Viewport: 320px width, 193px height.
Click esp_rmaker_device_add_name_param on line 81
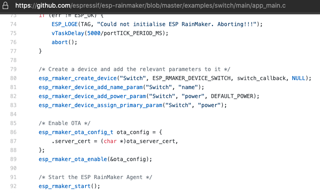[90, 87]
